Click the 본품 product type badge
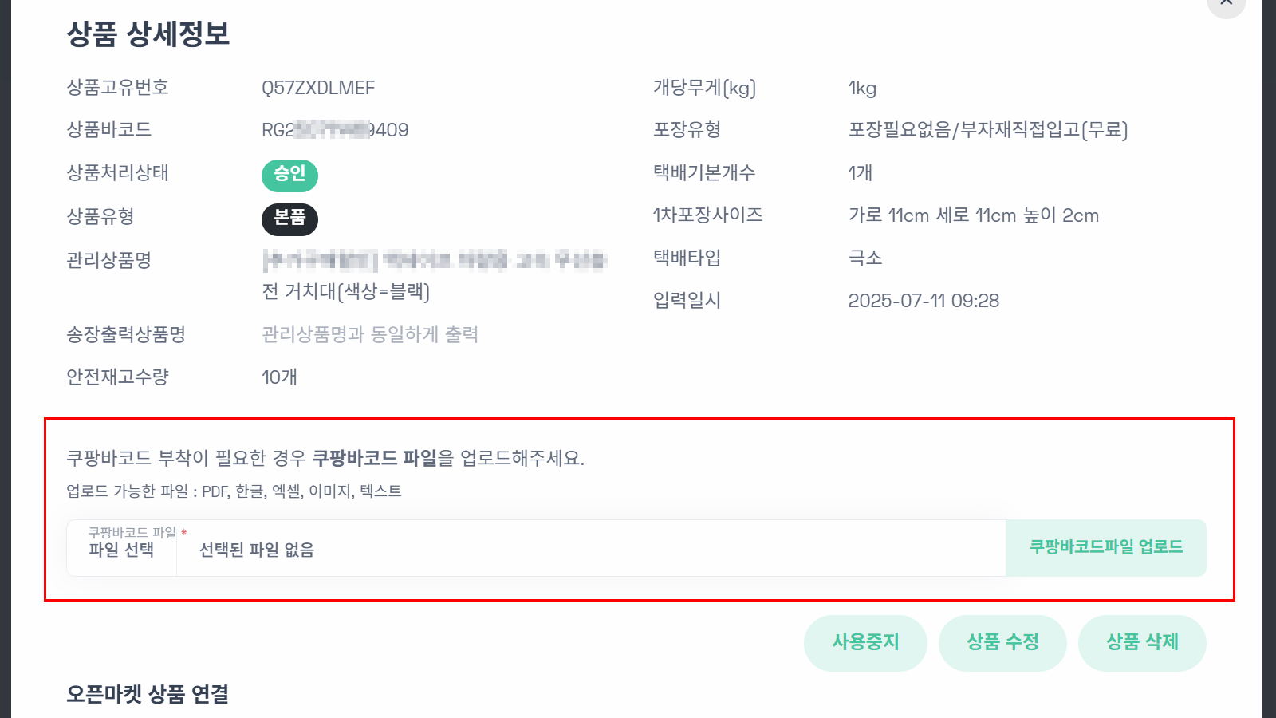 click(289, 219)
